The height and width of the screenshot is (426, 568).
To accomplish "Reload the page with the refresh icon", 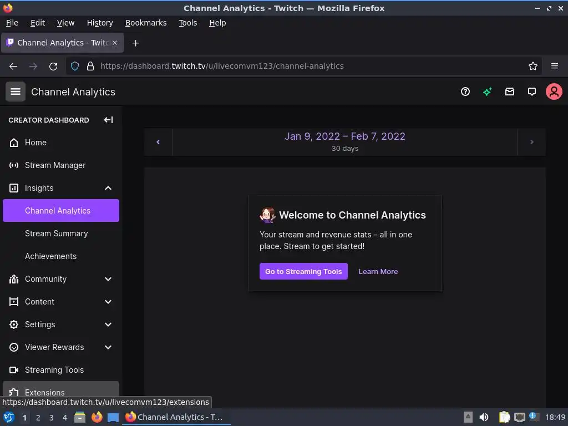I will [x=53, y=67].
